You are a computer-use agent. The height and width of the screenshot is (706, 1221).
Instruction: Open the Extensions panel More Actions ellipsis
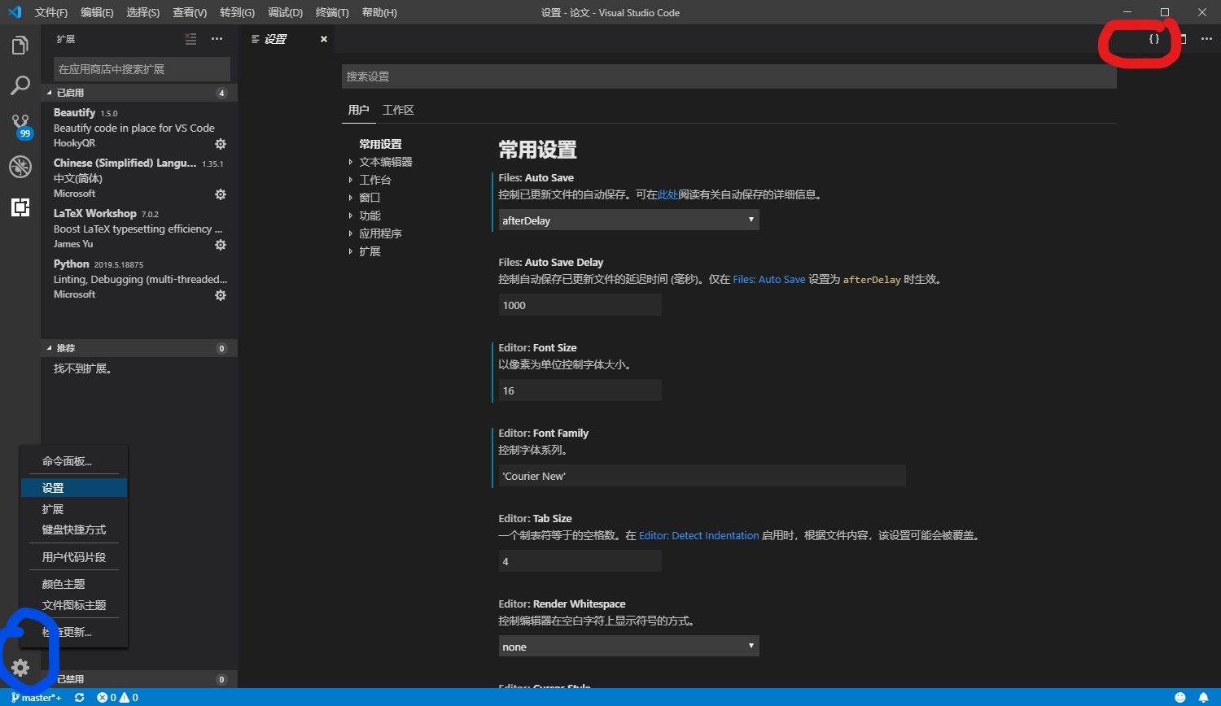[217, 39]
